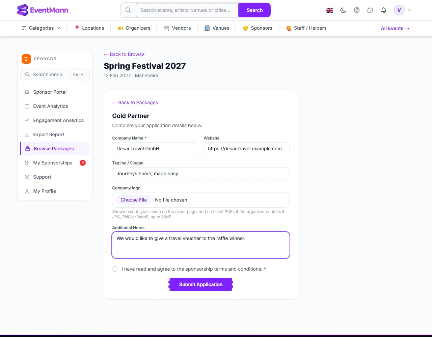Switch language via the UK flag icon
This screenshot has height=337, width=432.
(330, 10)
